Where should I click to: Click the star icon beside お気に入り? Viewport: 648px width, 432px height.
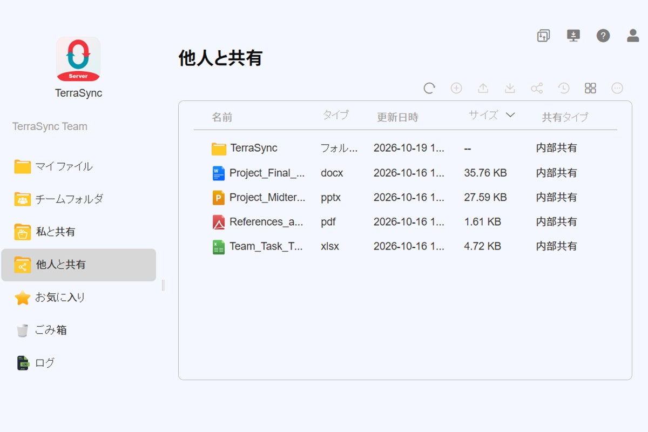coord(23,298)
